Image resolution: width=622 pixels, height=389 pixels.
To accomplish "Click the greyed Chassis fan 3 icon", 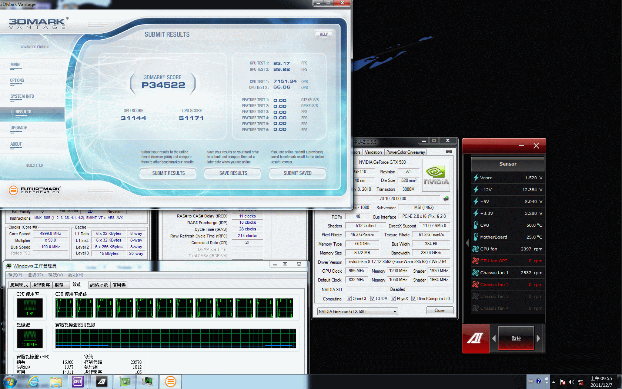I will coord(476,296).
